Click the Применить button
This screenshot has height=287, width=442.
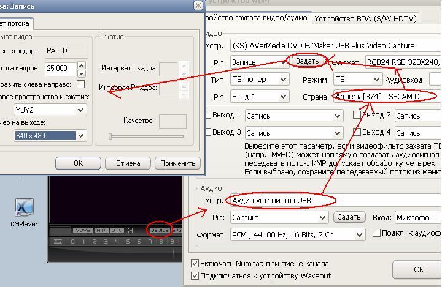[x=177, y=163]
